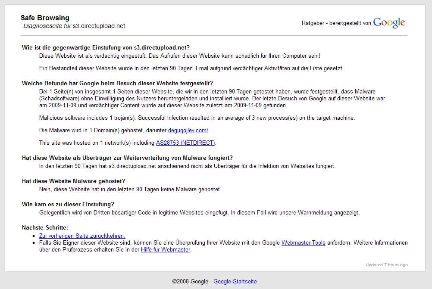The width and height of the screenshot is (432, 289).
Task: Click the 'Safe Browsing' page title
Action: (x=45, y=18)
